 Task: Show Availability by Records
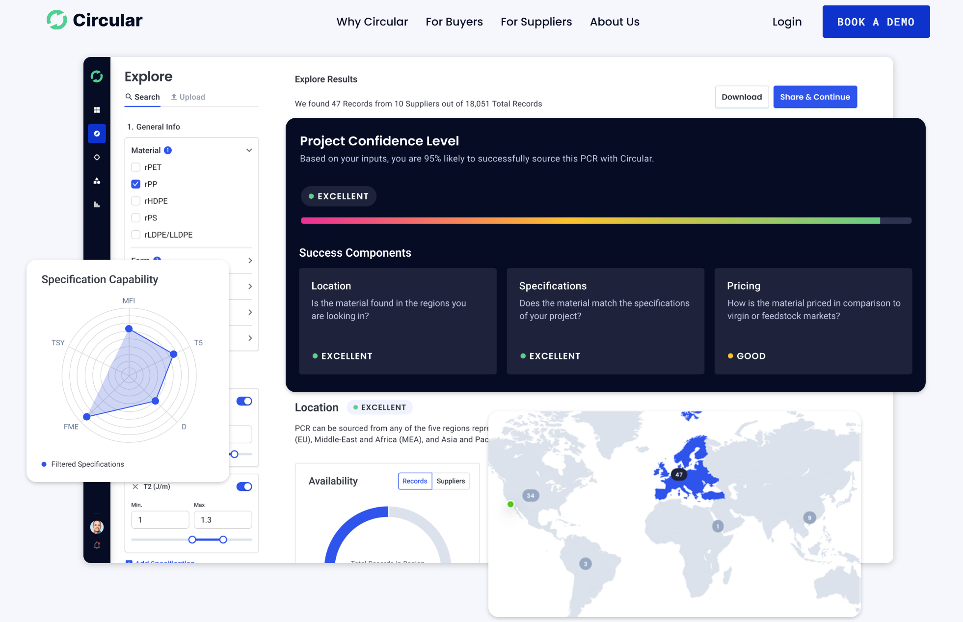(415, 481)
